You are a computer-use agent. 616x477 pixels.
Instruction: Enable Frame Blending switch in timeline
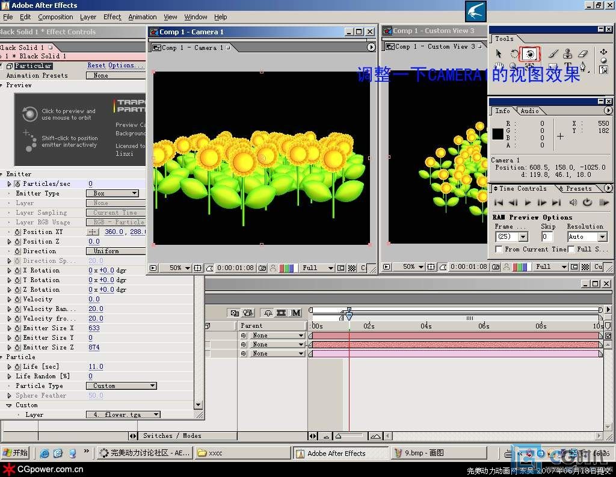pos(282,313)
